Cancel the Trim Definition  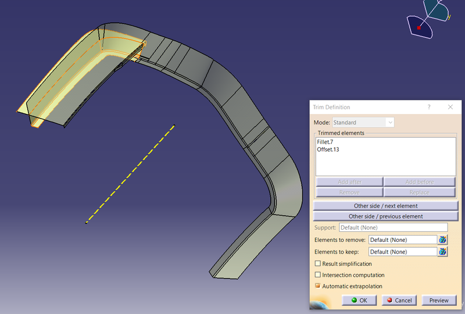(x=399, y=301)
